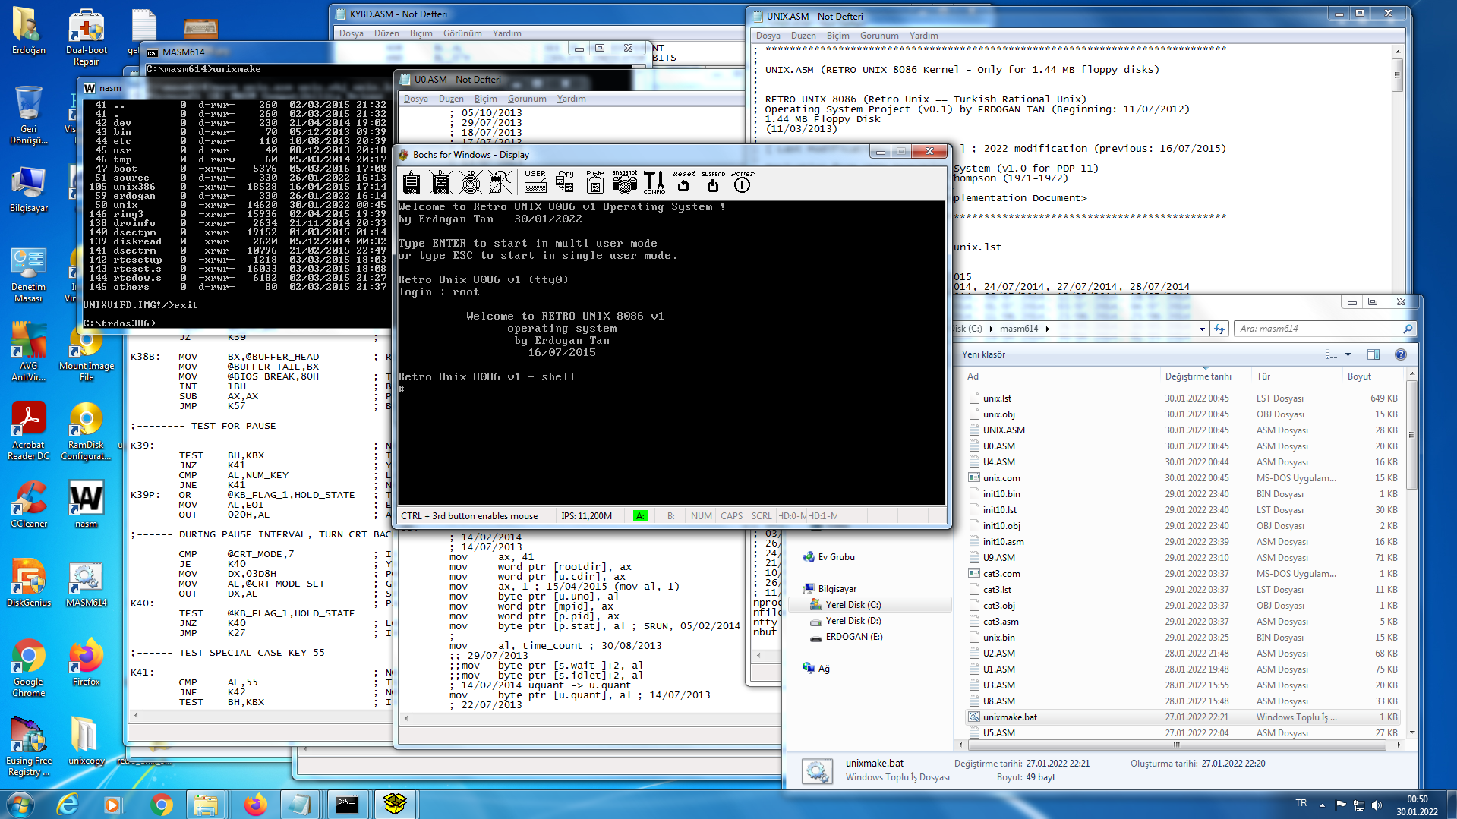
Task: Open Biçim menu in UNIX.ASM Notepad
Action: pos(838,36)
